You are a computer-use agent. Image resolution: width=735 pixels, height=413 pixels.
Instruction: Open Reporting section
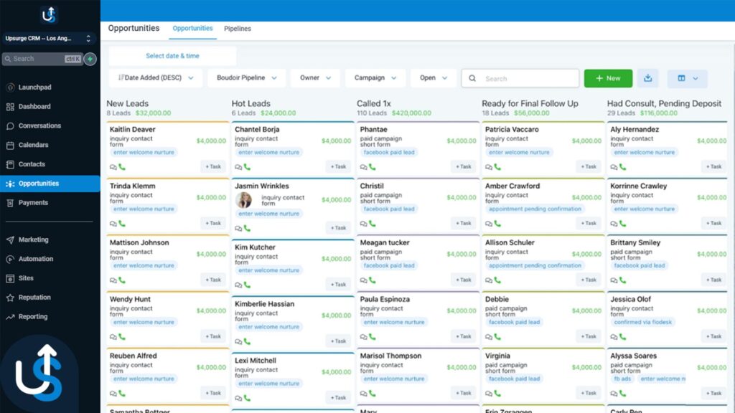(x=33, y=316)
